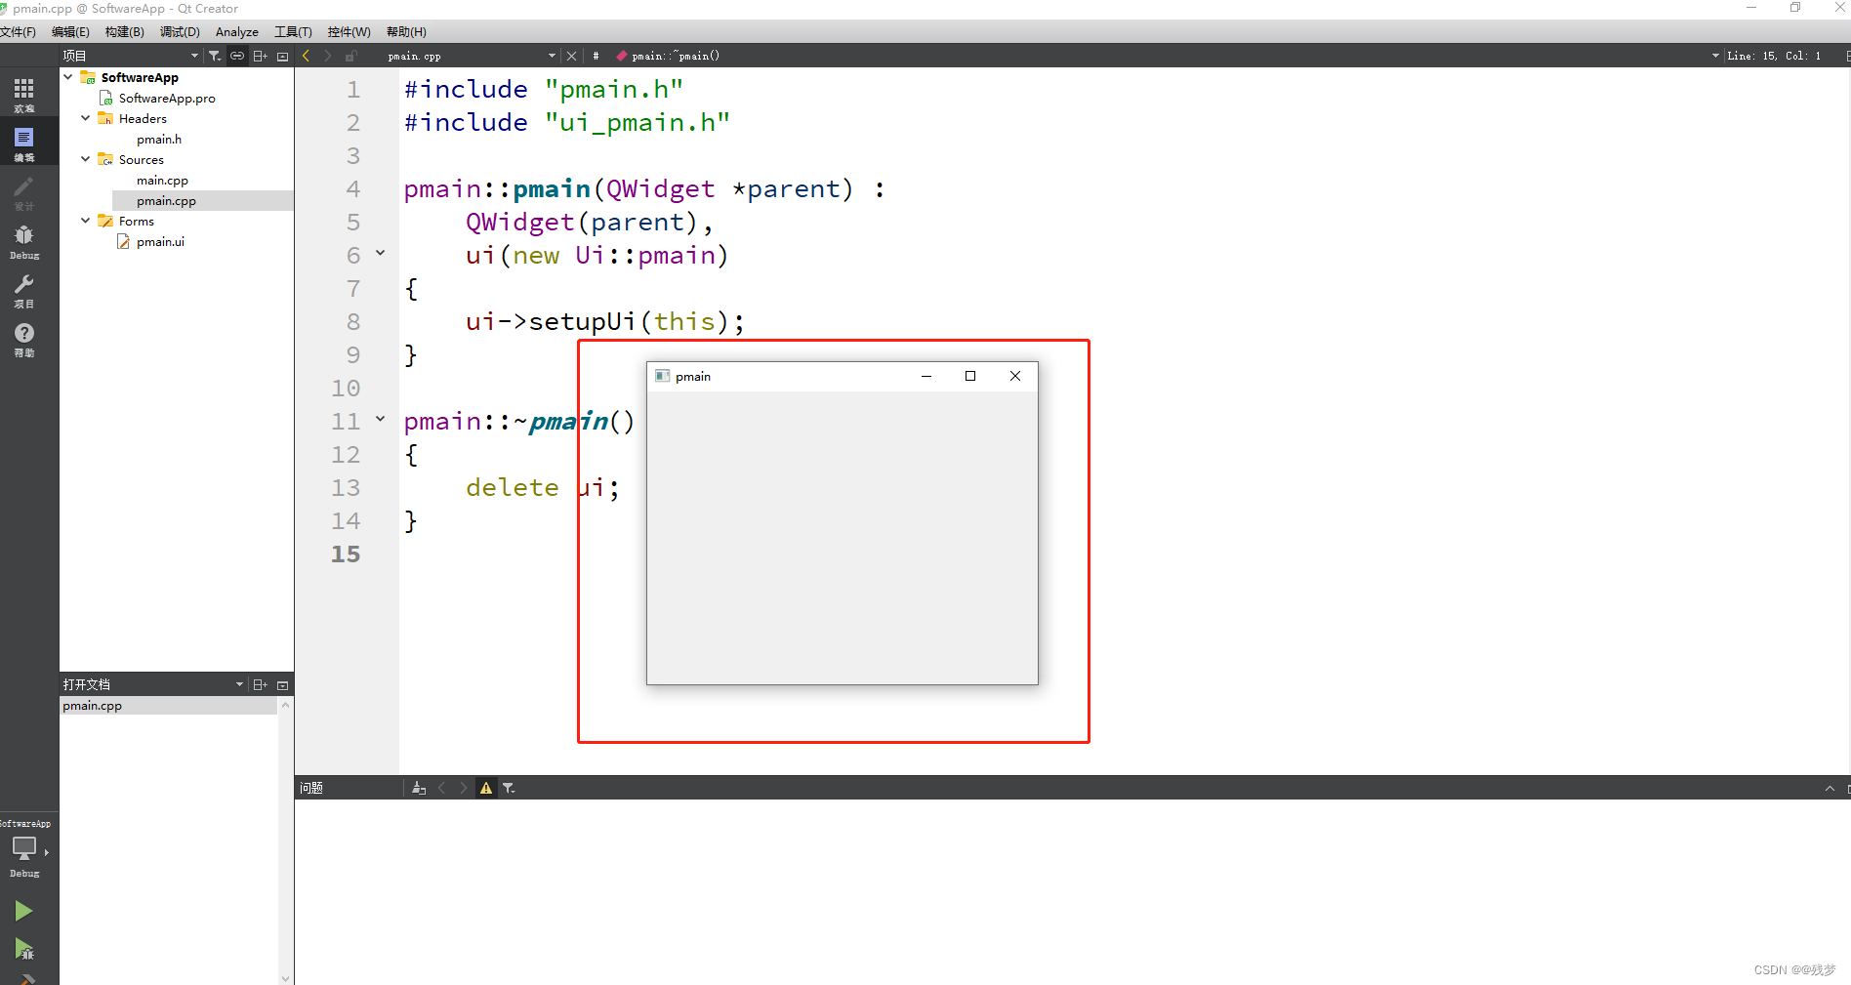The image size is (1851, 985).
Task: Collapse the Sources folder
Action: [x=86, y=159]
